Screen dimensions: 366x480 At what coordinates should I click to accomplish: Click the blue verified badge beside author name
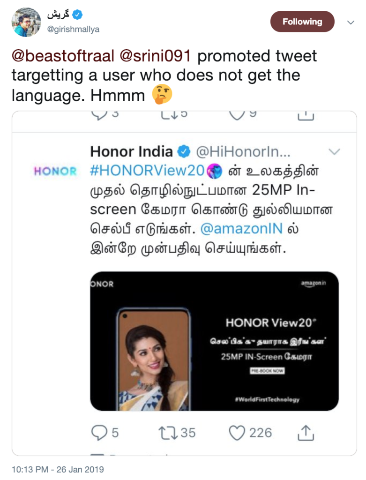(x=77, y=15)
